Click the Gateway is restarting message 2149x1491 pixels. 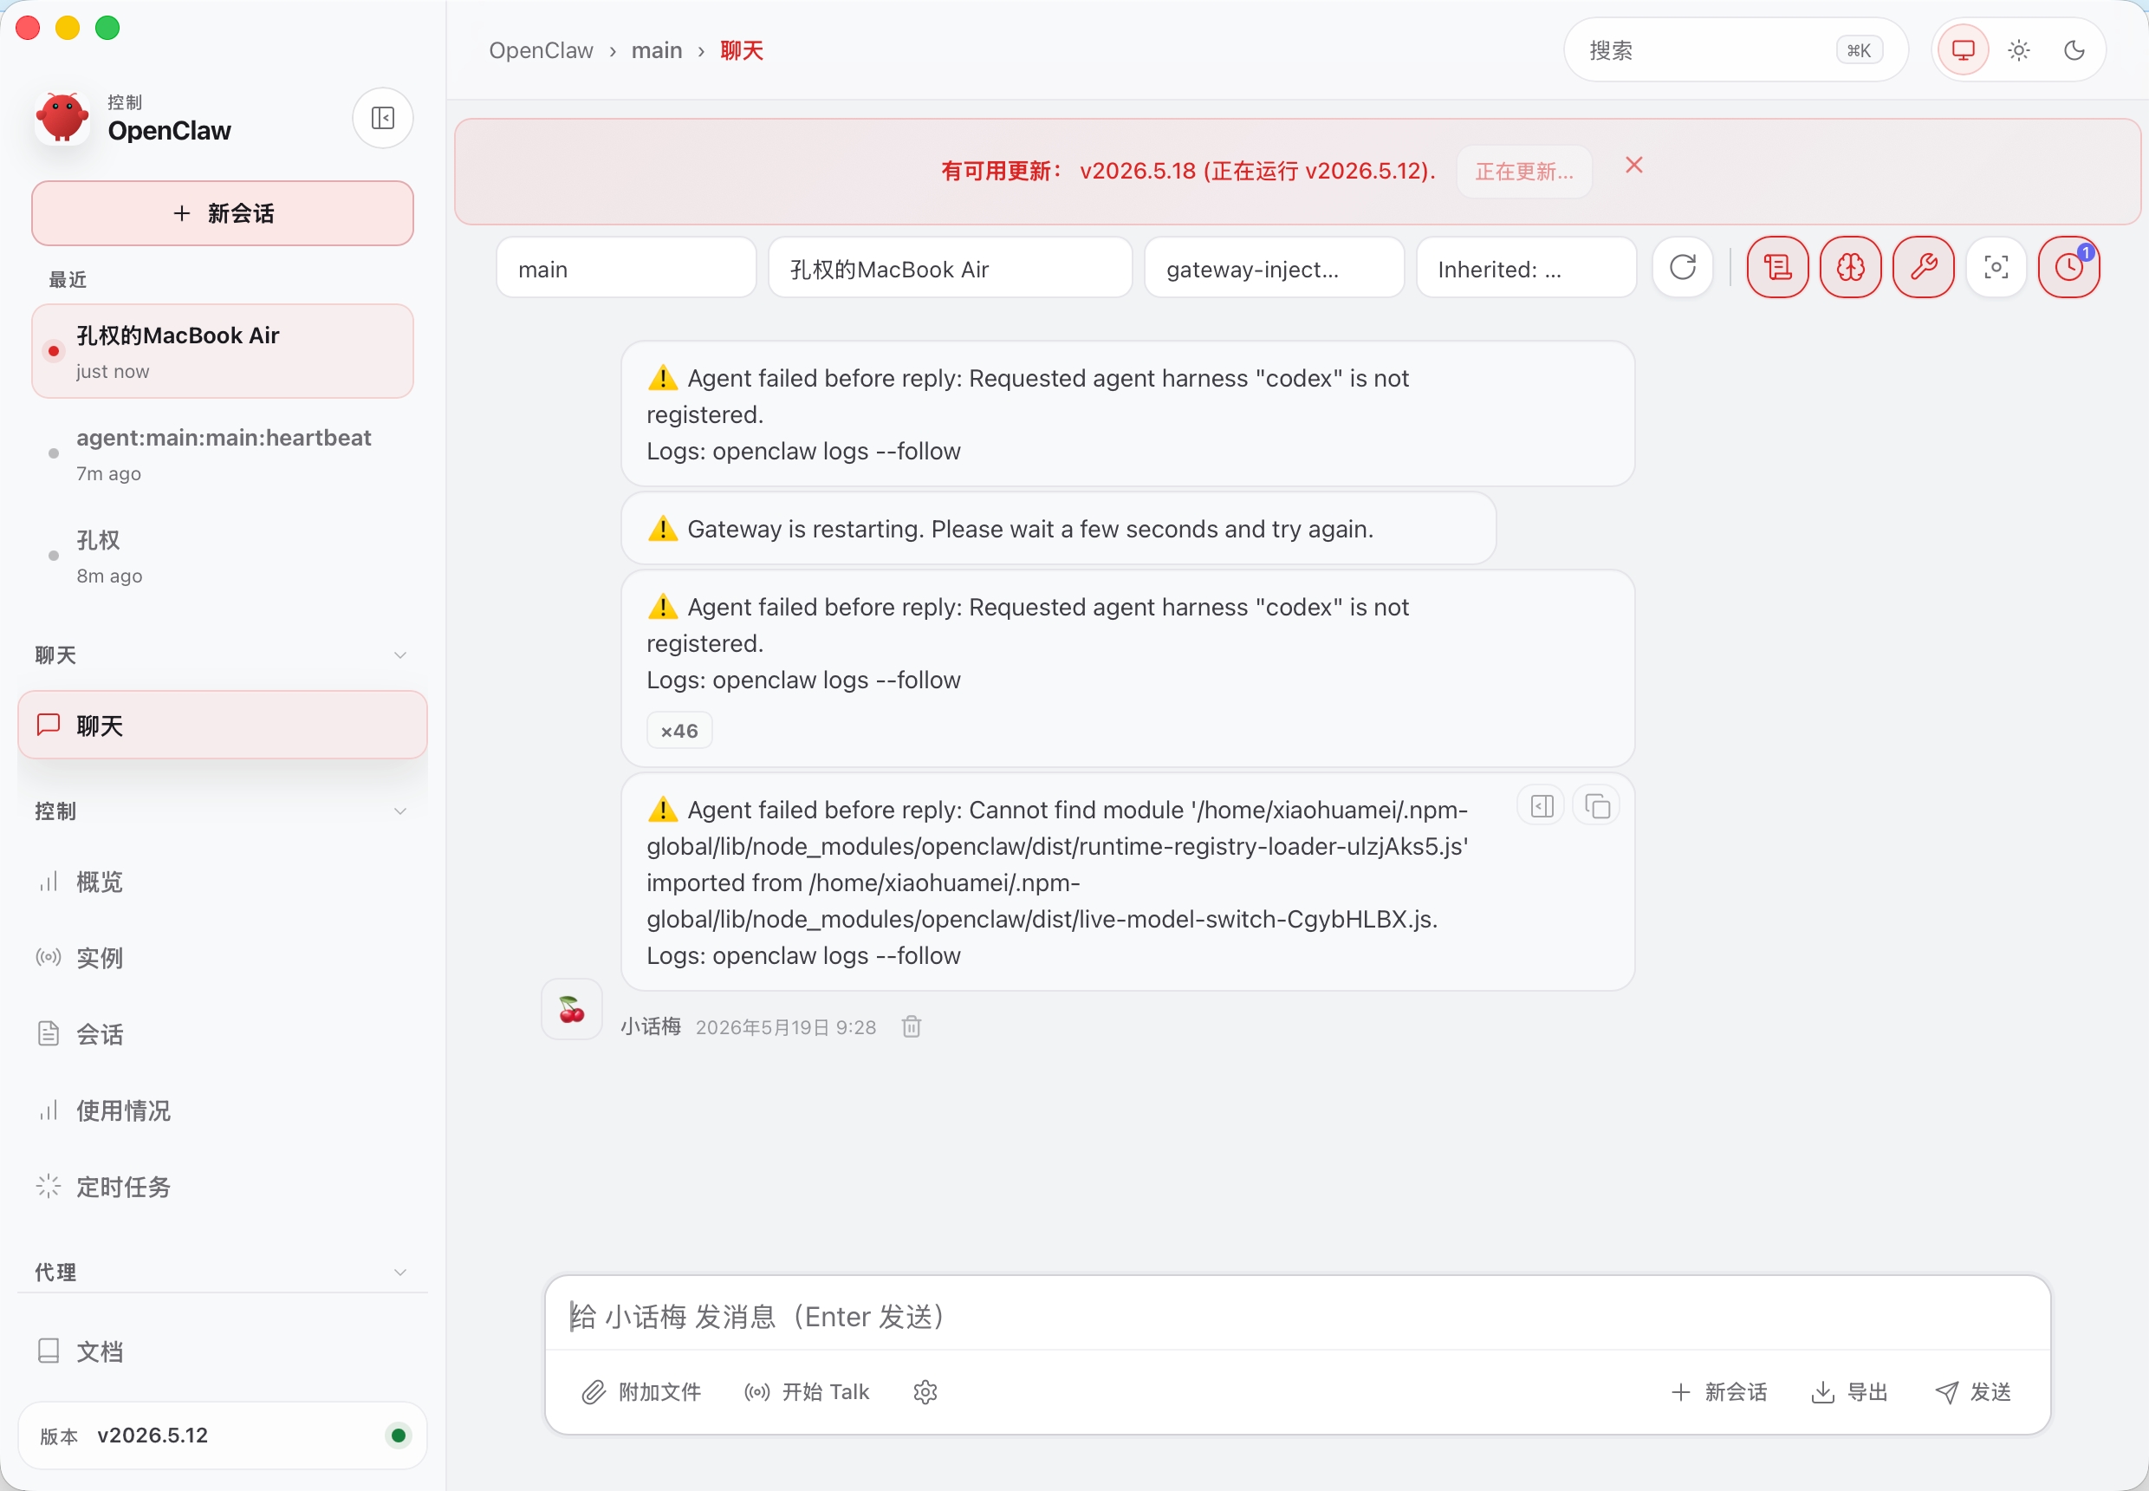click(1058, 529)
